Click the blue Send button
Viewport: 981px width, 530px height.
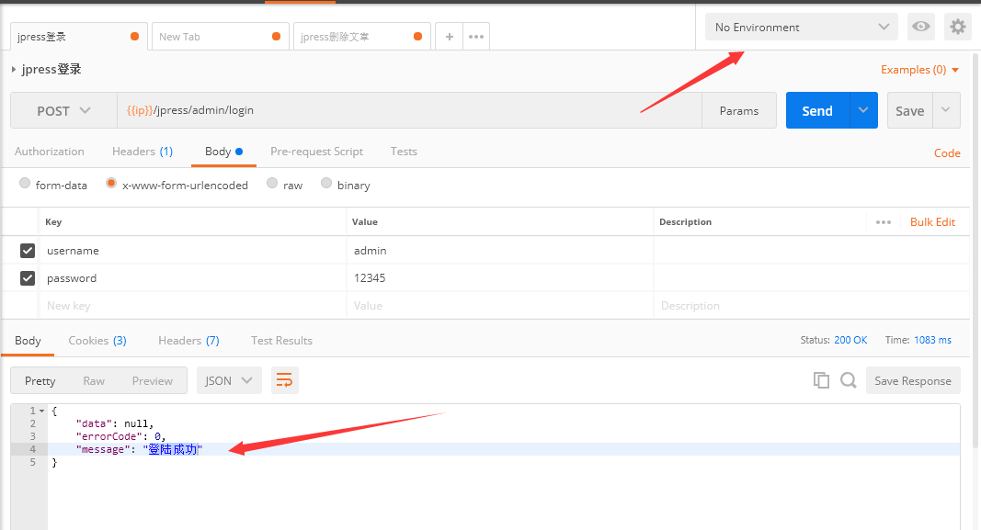(x=817, y=110)
